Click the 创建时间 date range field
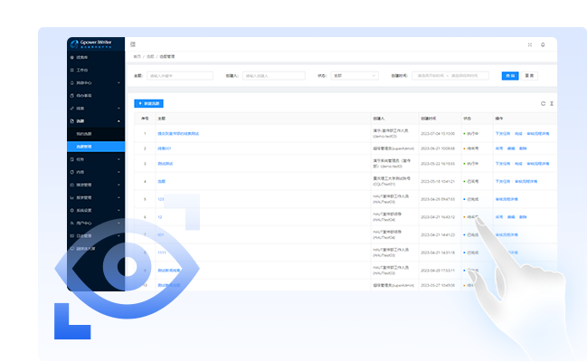Screen dimensions: 588x362 coord(453,75)
